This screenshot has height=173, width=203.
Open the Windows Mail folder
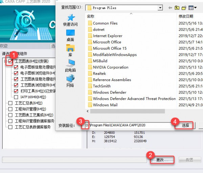103,105
